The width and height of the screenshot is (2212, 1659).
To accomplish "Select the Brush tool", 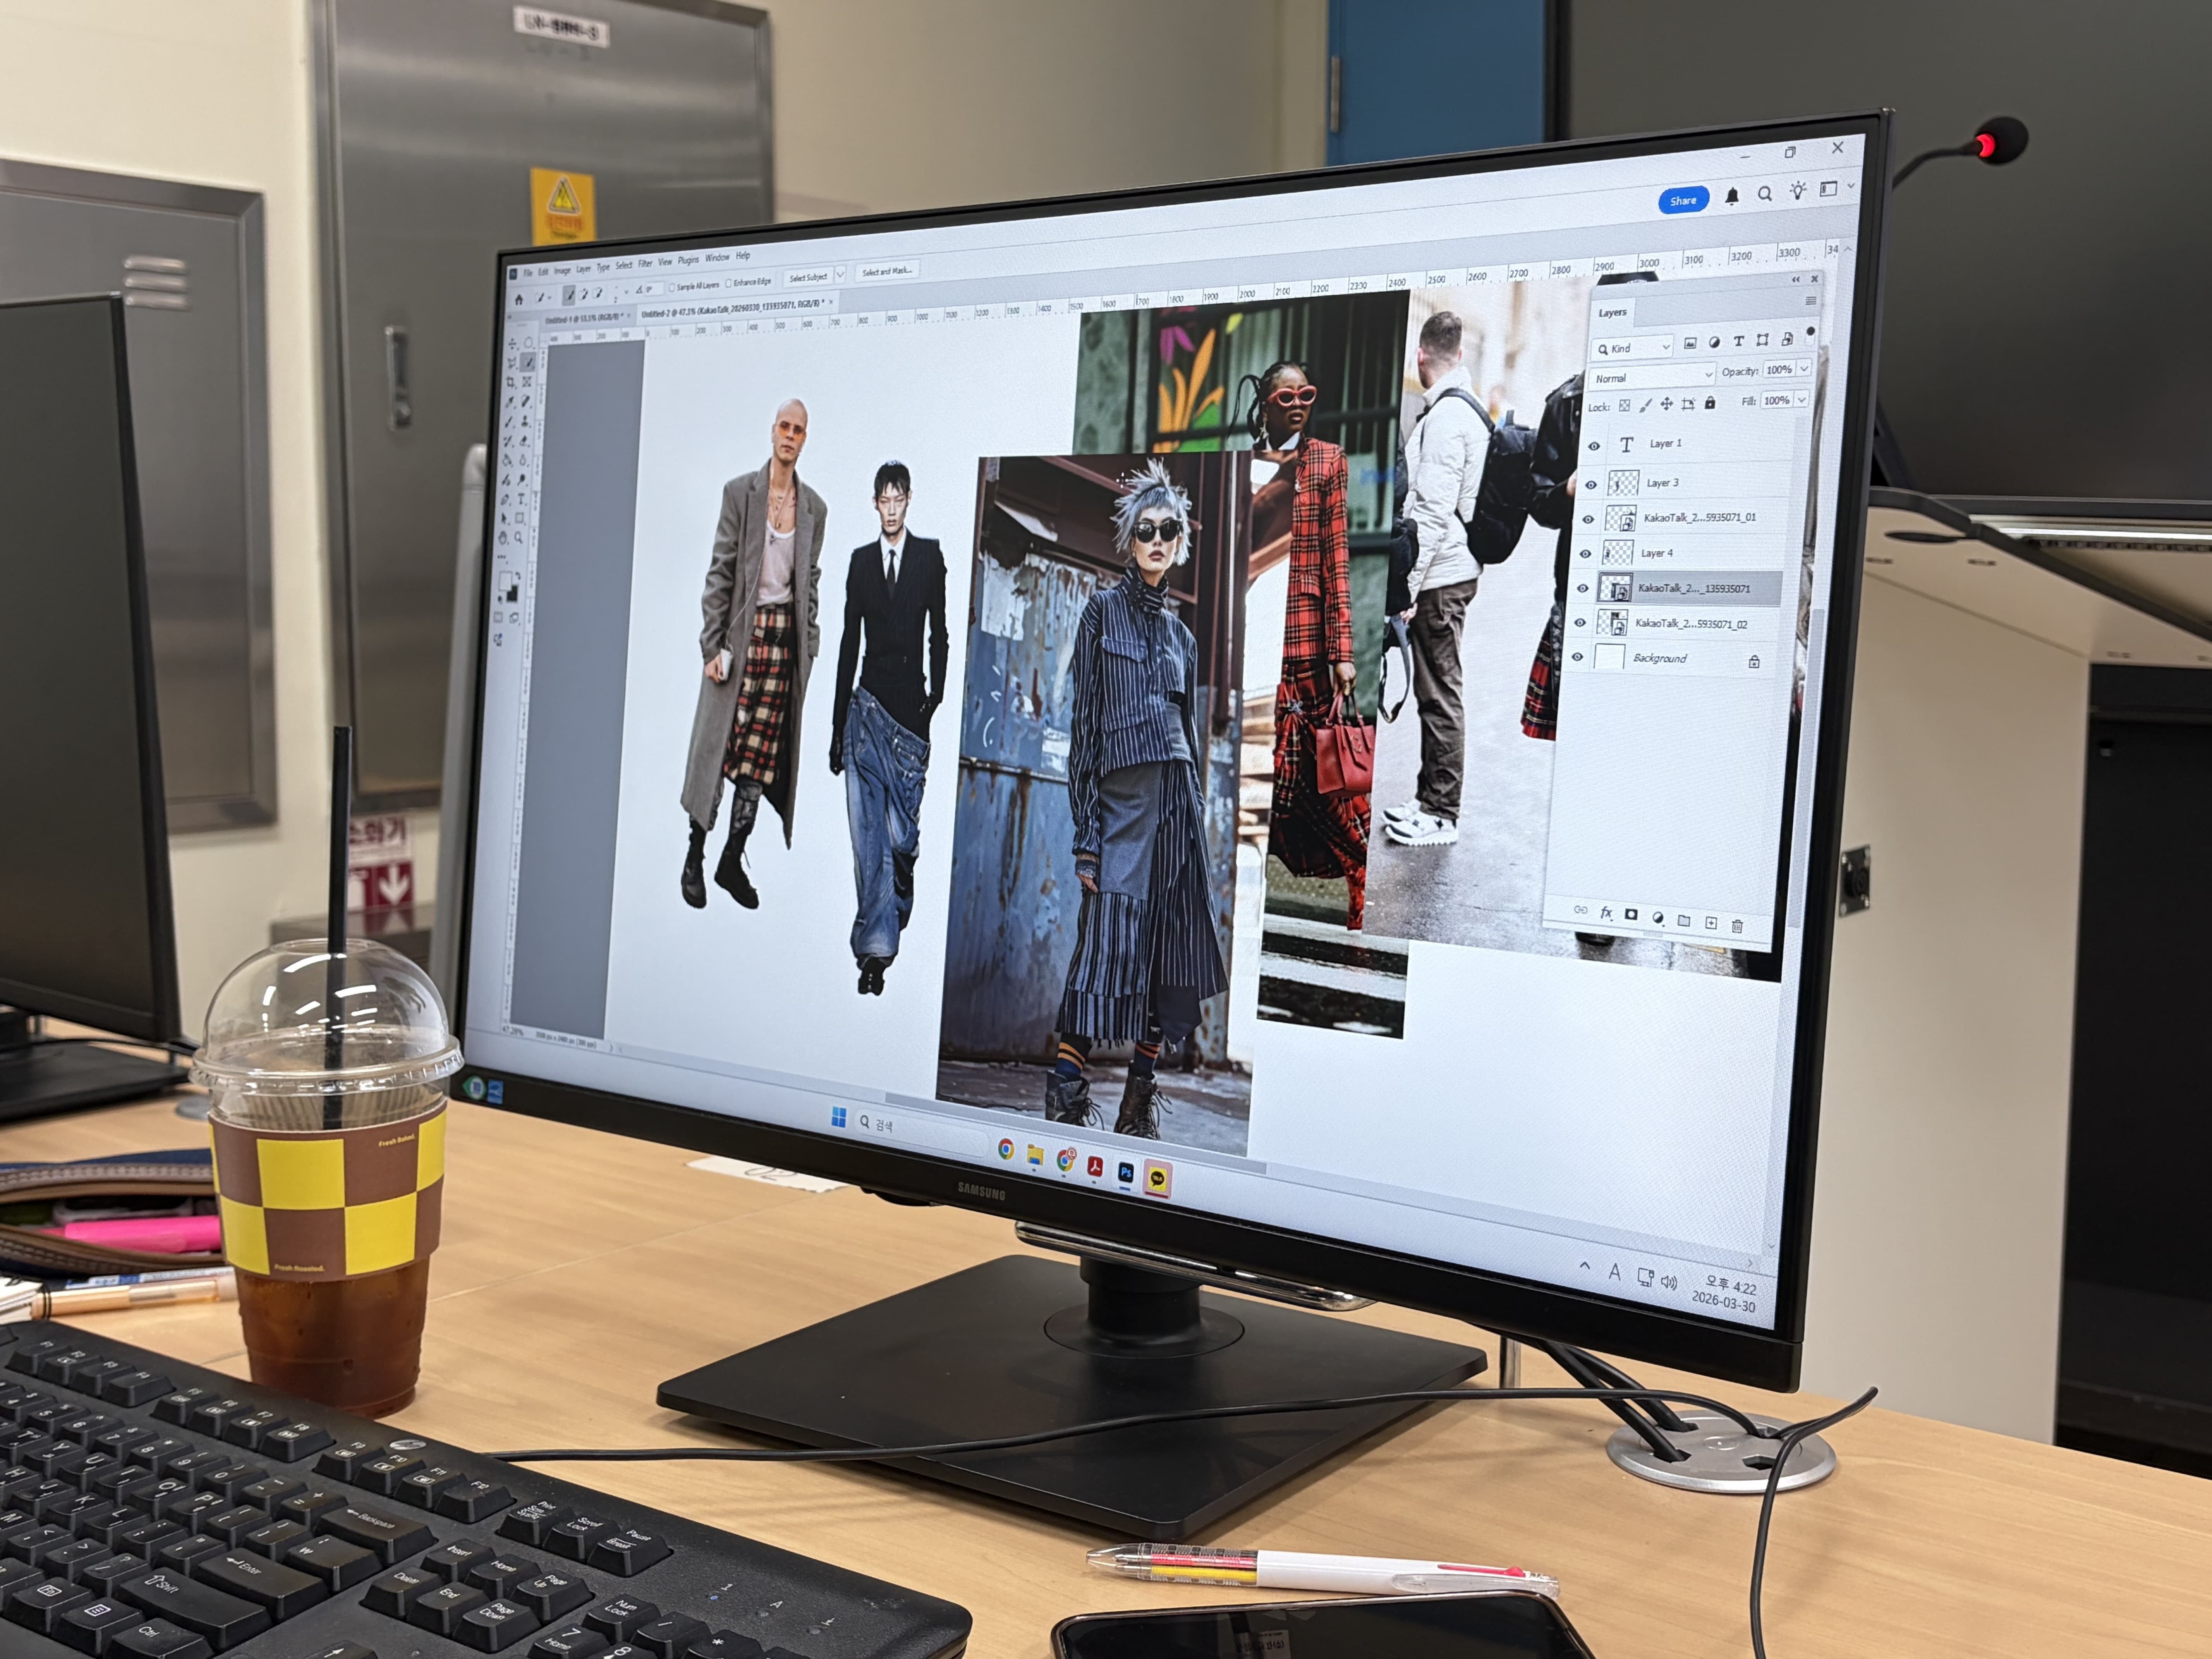I will pyautogui.click(x=508, y=422).
